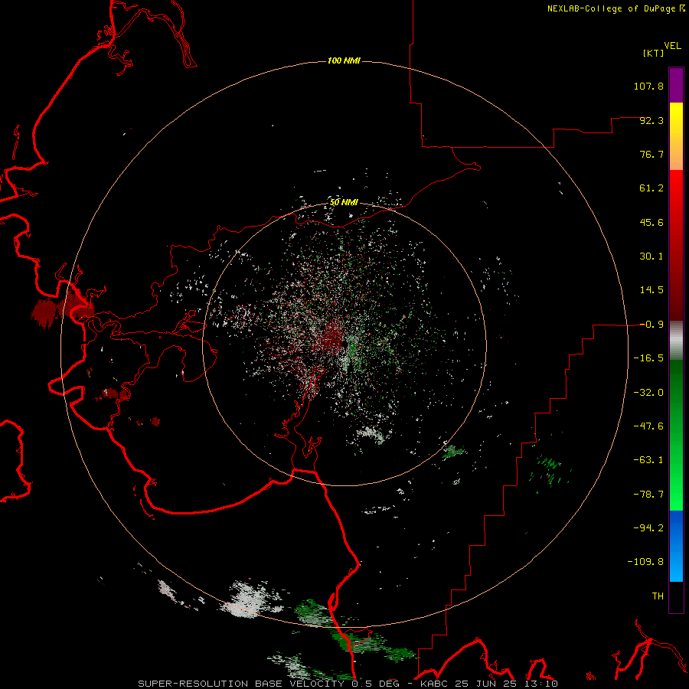The width and height of the screenshot is (689, 689).
Task: Click the Super-Resolution Base Velocity caption
Action: click(x=348, y=684)
